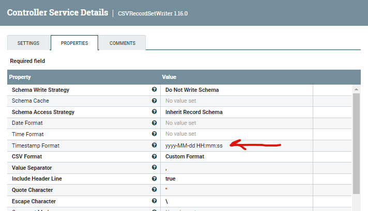View help for Escape Character
This screenshot has height=211, width=368.
click(154, 201)
